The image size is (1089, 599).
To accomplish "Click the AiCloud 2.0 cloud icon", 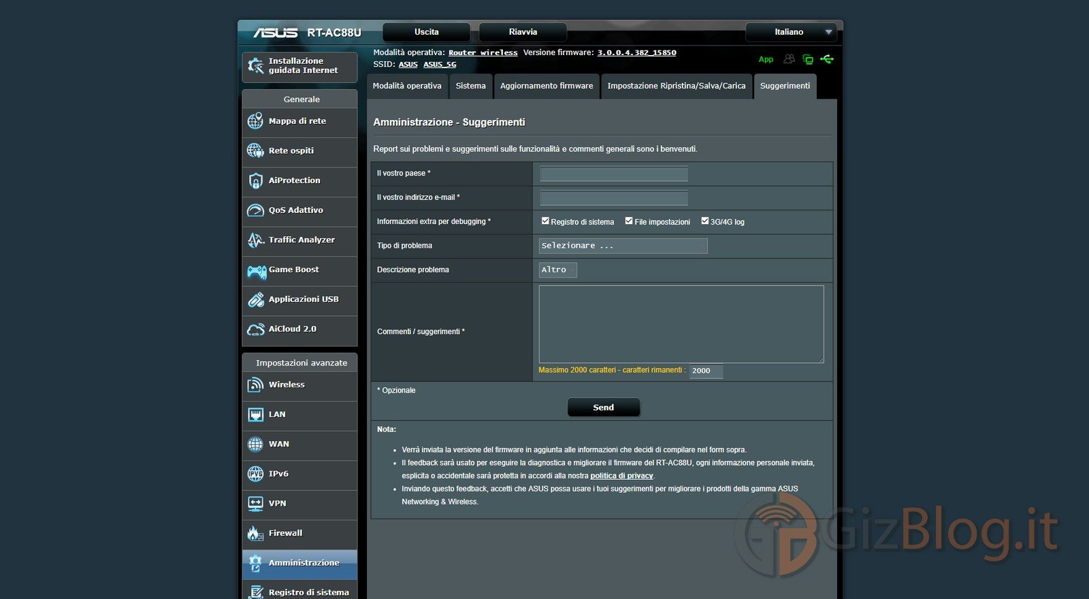I will pos(255,329).
